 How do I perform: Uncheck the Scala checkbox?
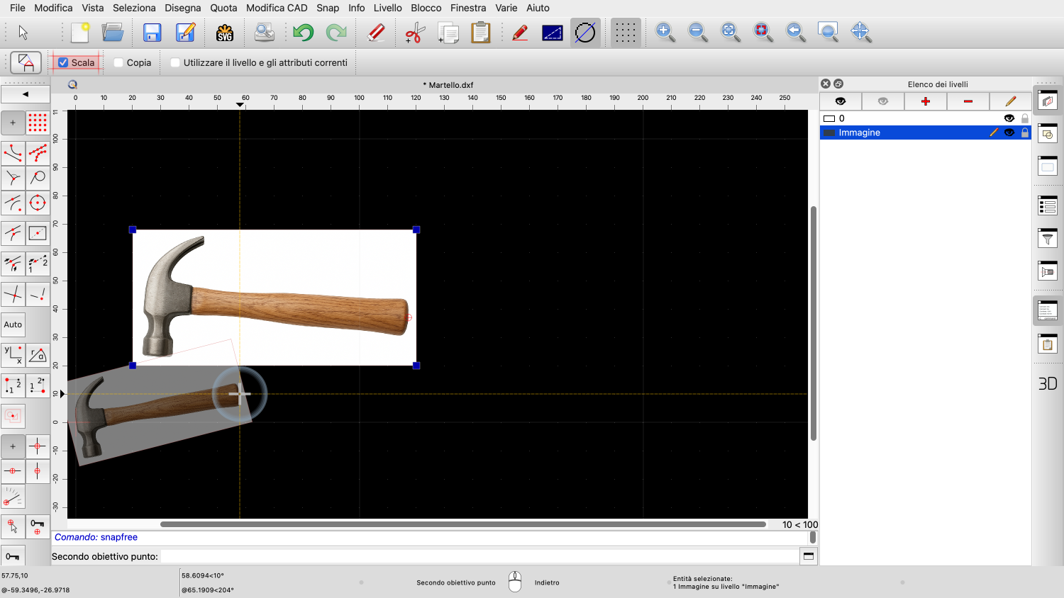(x=64, y=62)
